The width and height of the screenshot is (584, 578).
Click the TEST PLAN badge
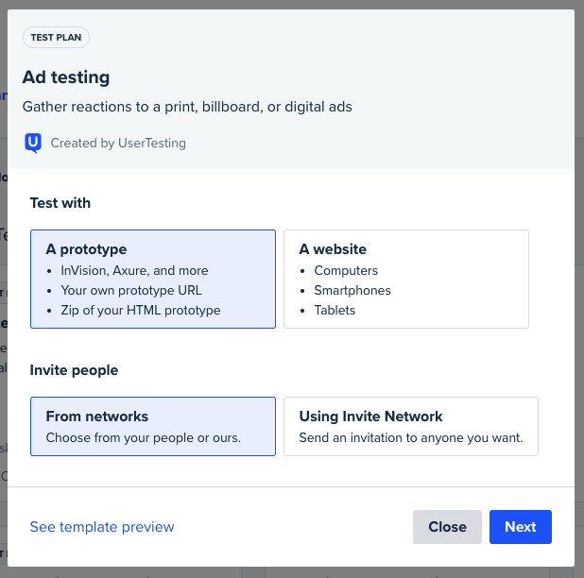pos(56,37)
